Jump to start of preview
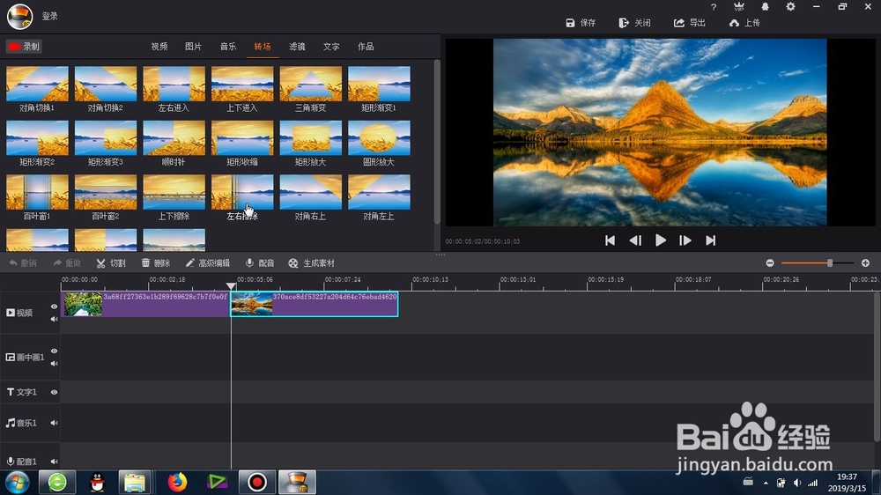 click(x=610, y=240)
